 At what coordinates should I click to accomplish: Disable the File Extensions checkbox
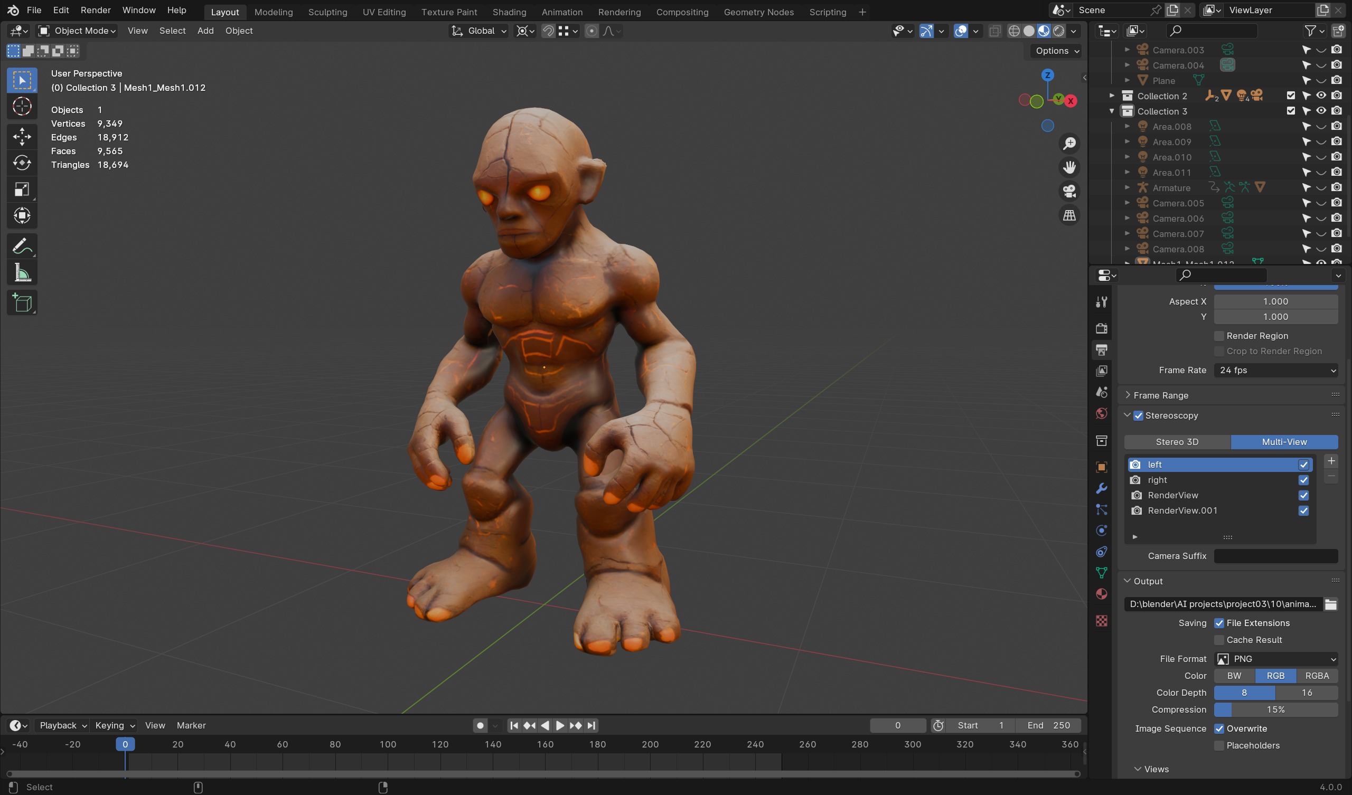click(1219, 623)
